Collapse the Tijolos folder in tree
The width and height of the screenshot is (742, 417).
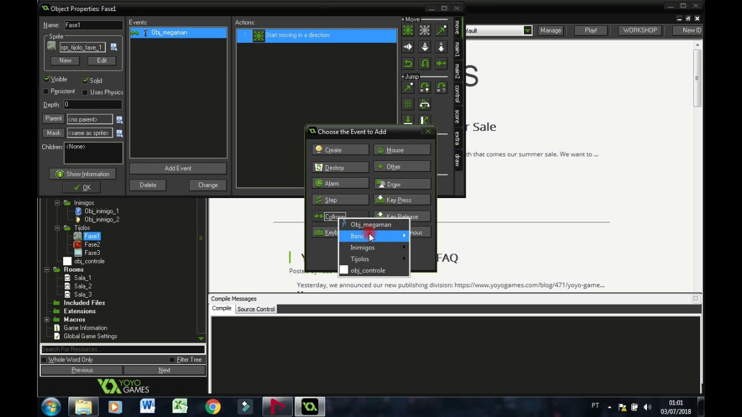point(57,228)
